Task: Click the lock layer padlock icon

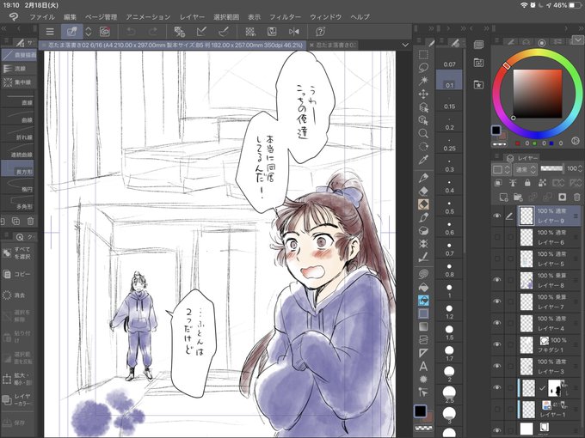Action: [527, 182]
